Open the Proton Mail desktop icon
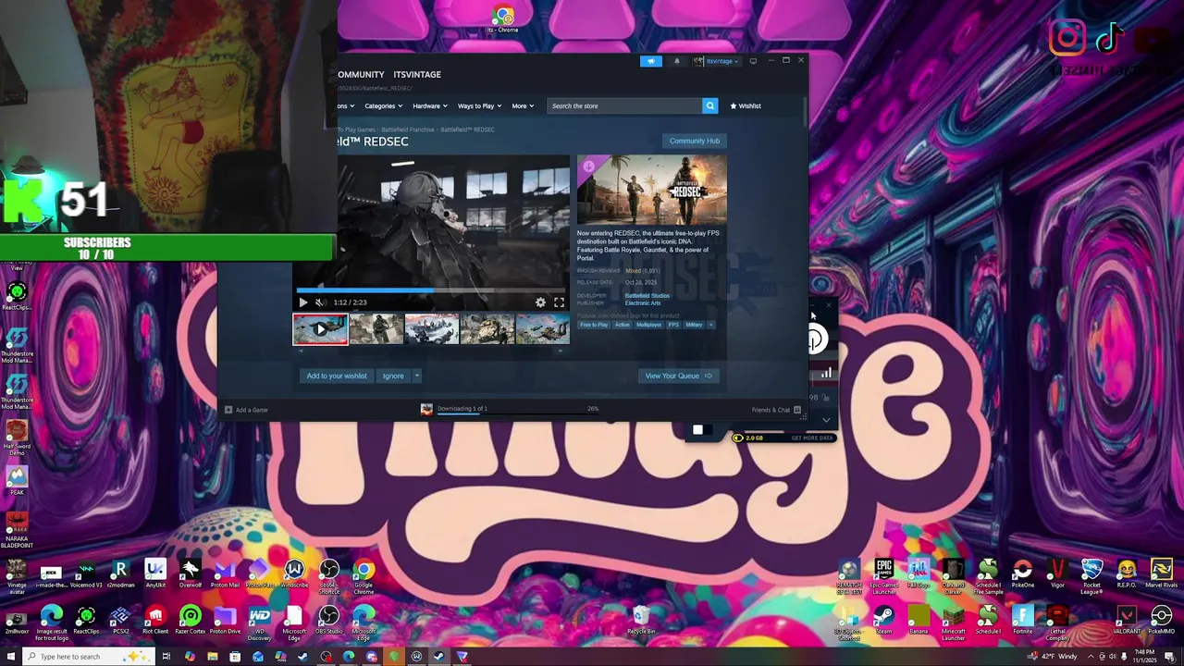 coord(225,575)
